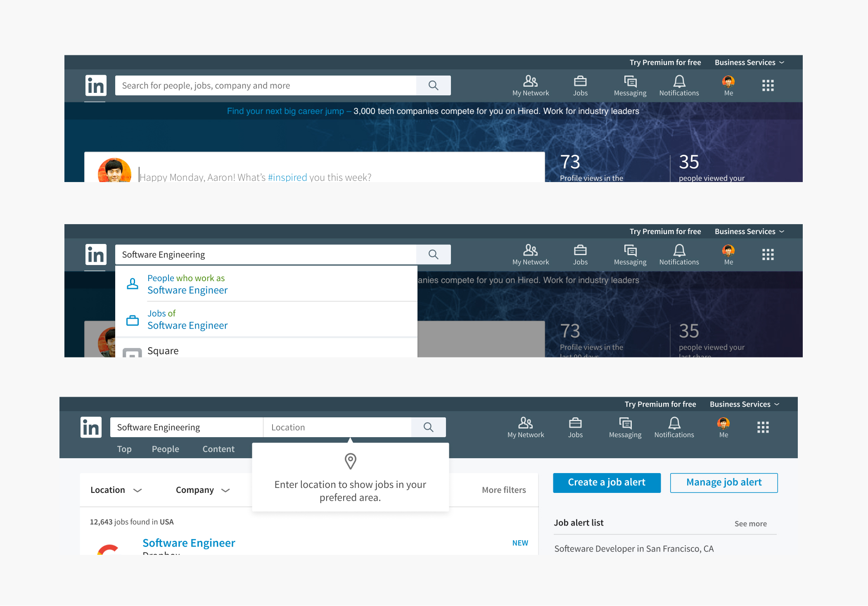
Task: Open the apps grid icon in bottom navbar
Action: click(763, 427)
